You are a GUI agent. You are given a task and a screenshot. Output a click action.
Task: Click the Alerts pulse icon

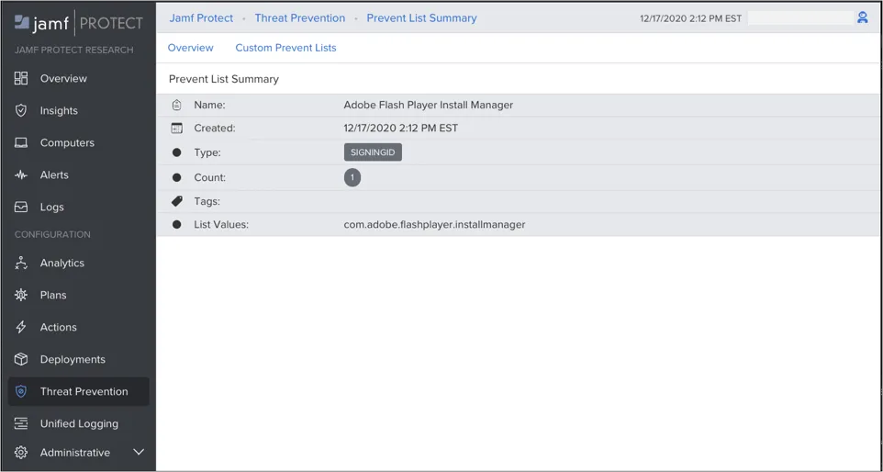tap(21, 174)
